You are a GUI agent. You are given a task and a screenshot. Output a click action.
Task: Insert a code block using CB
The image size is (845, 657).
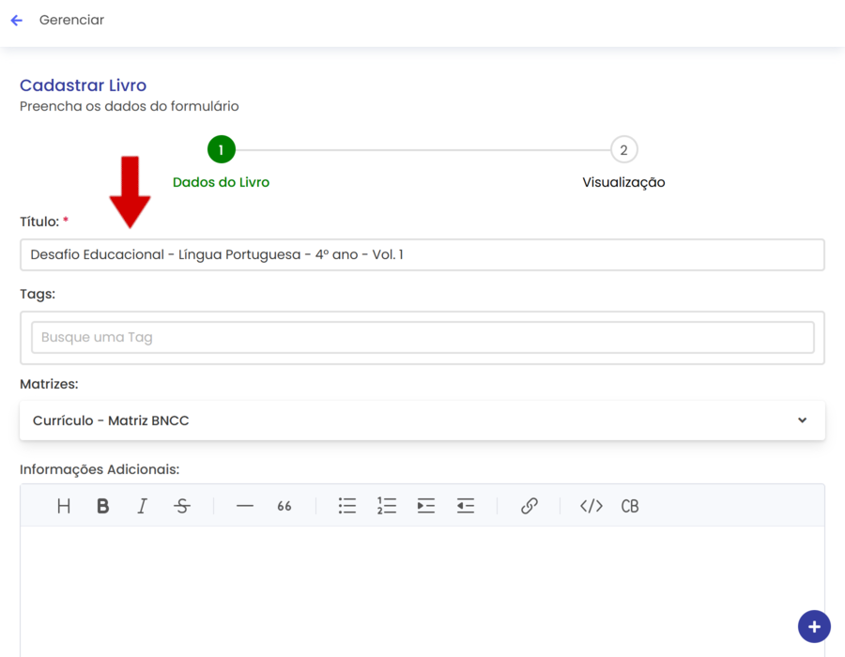[630, 506]
